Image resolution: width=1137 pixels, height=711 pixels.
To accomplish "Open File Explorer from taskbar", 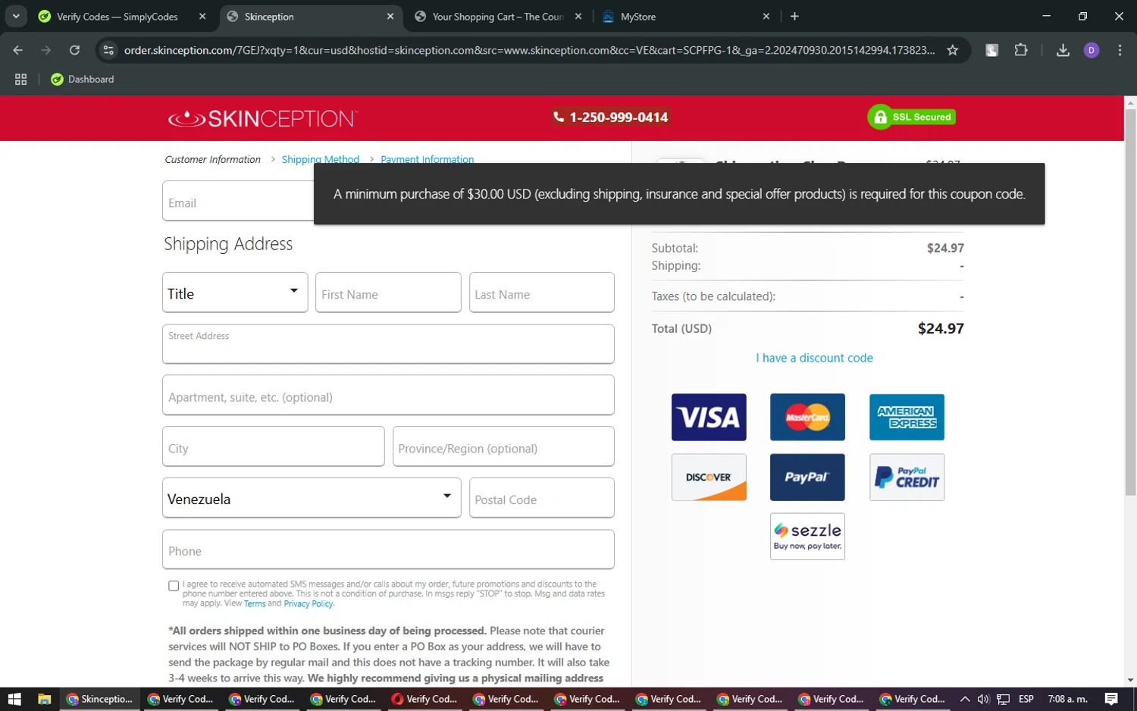I will (x=44, y=699).
